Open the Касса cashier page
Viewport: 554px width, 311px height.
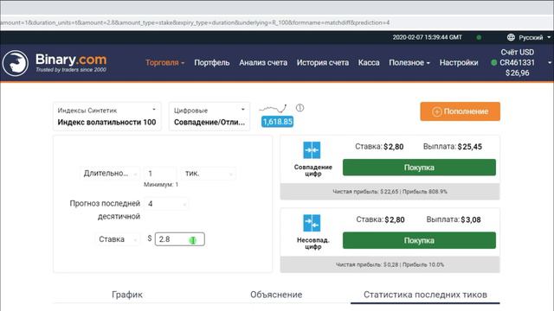[x=369, y=63]
